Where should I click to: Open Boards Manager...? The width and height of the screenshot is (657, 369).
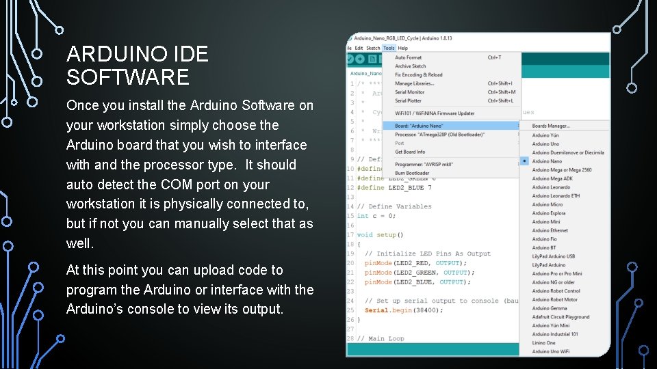[565, 126]
